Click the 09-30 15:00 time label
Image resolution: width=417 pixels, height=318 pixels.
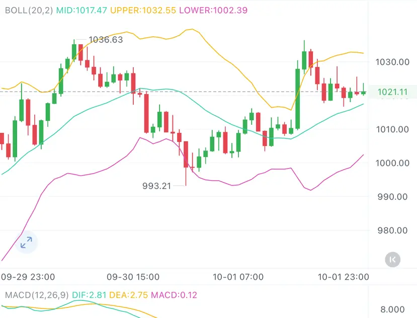click(x=133, y=277)
